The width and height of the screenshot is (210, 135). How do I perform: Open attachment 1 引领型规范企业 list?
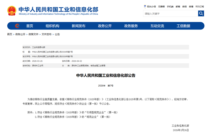pyautogui.click(x=76, y=112)
